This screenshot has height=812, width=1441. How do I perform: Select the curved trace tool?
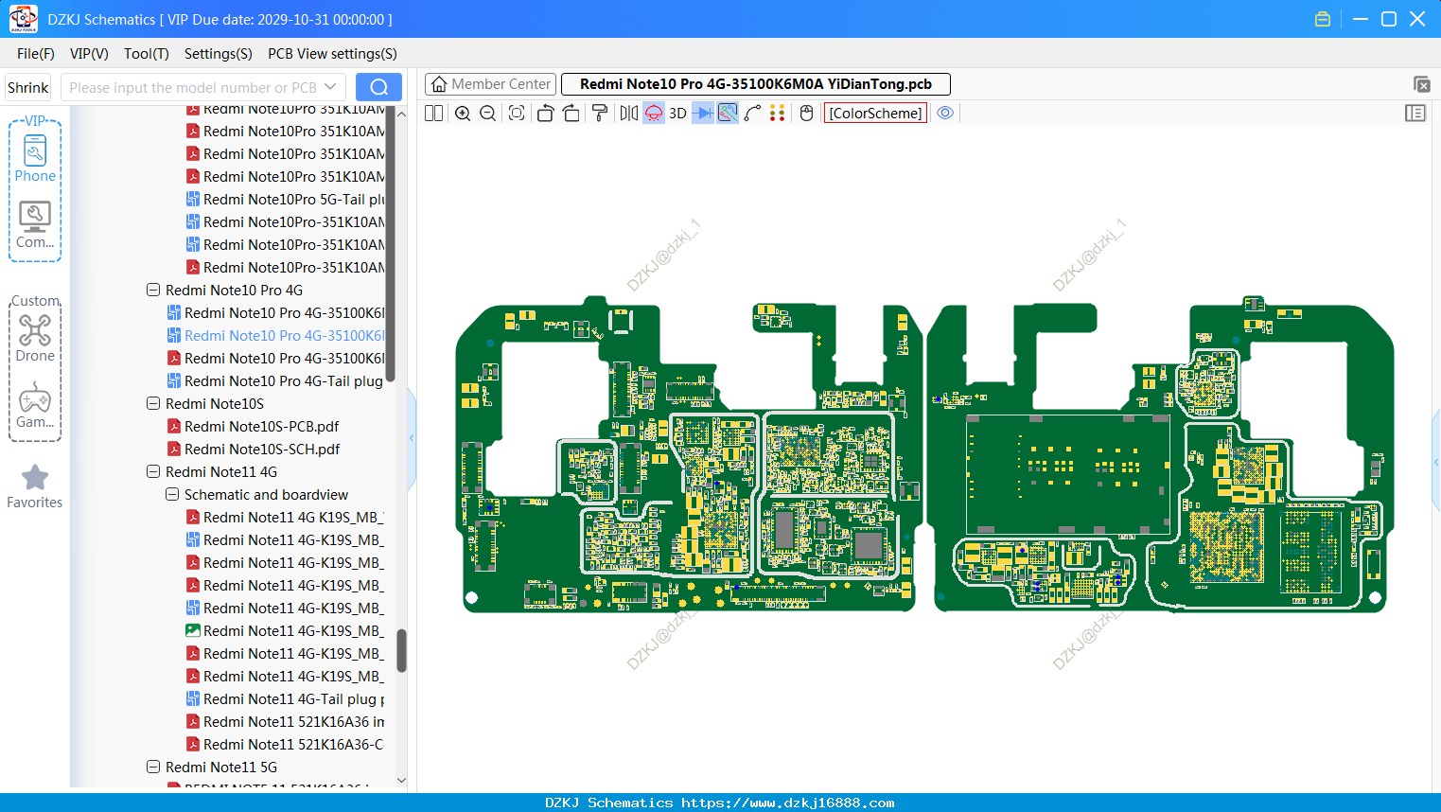pos(753,114)
